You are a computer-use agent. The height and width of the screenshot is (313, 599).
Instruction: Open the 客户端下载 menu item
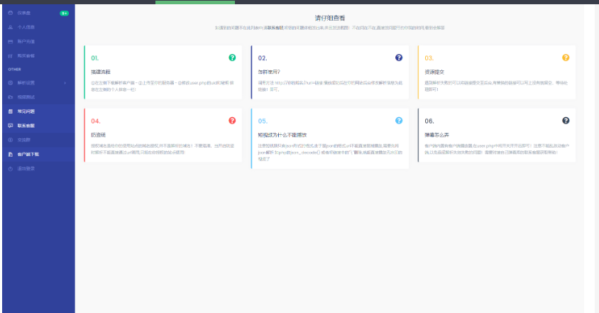click(x=38, y=155)
